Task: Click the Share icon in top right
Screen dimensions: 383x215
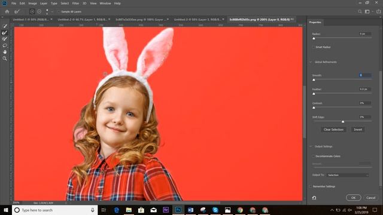Action: pos(379,11)
